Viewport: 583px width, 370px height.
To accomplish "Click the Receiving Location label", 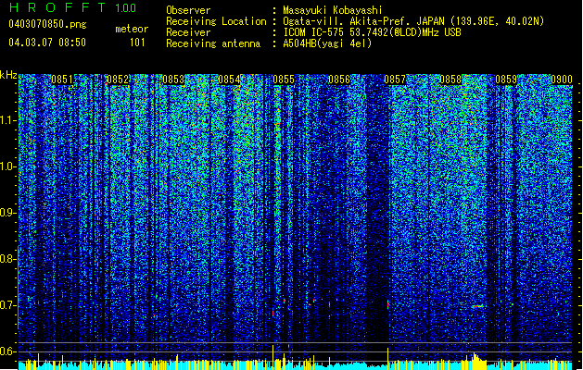I will (x=216, y=21).
